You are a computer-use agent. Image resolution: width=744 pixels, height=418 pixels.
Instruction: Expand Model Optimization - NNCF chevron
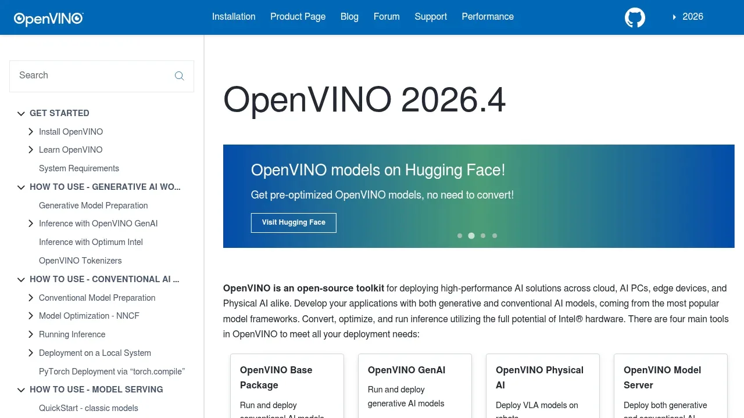[31, 316]
